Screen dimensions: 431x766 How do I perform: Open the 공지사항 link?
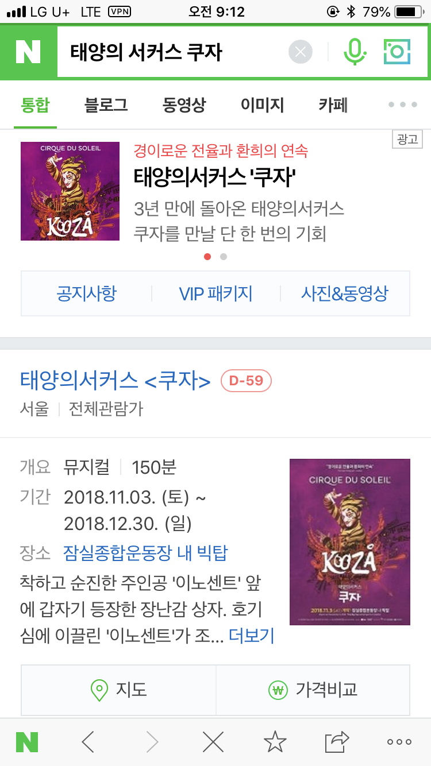point(86,293)
